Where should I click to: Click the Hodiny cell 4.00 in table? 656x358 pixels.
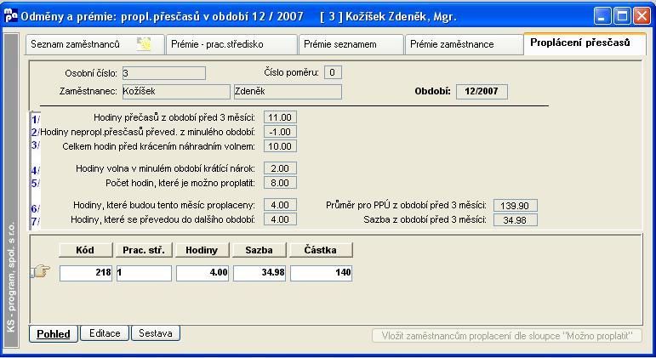202,273
